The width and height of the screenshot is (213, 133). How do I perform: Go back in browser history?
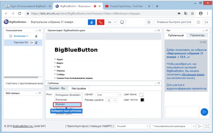pyautogui.click(x=6, y=13)
